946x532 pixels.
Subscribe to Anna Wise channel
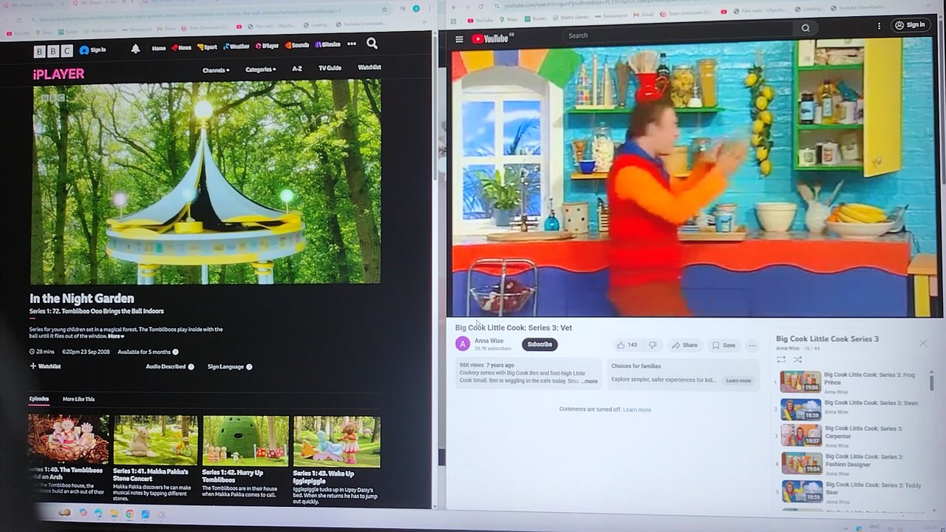coord(540,344)
